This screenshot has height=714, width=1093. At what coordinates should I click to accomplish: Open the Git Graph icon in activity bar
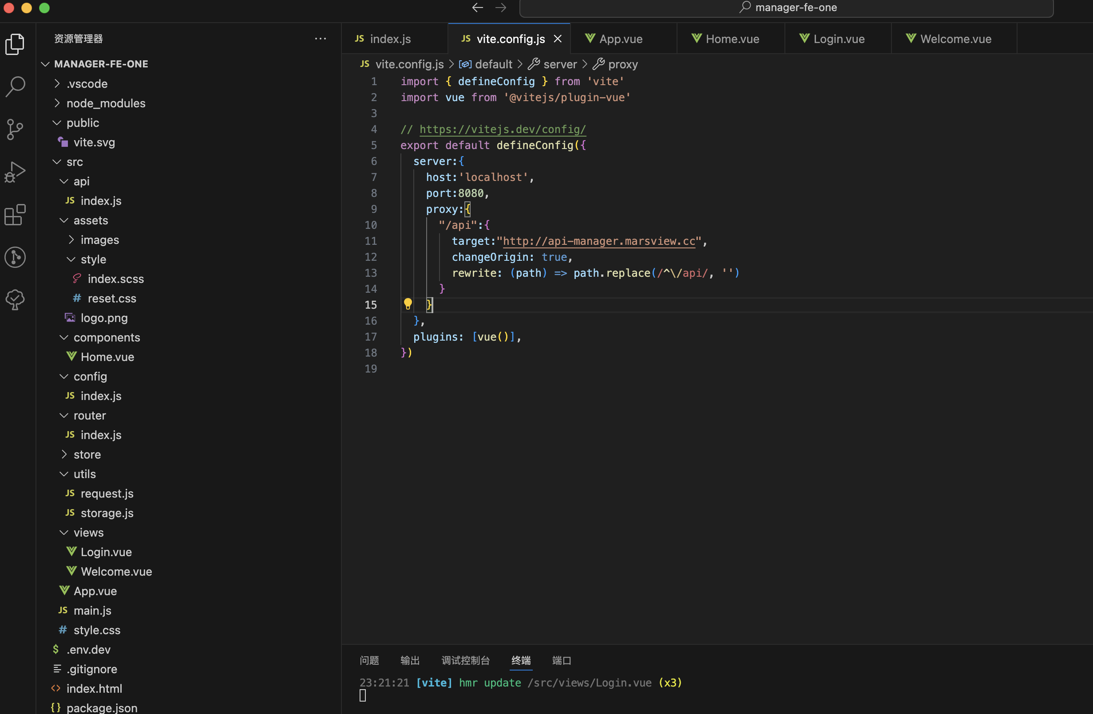[15, 257]
